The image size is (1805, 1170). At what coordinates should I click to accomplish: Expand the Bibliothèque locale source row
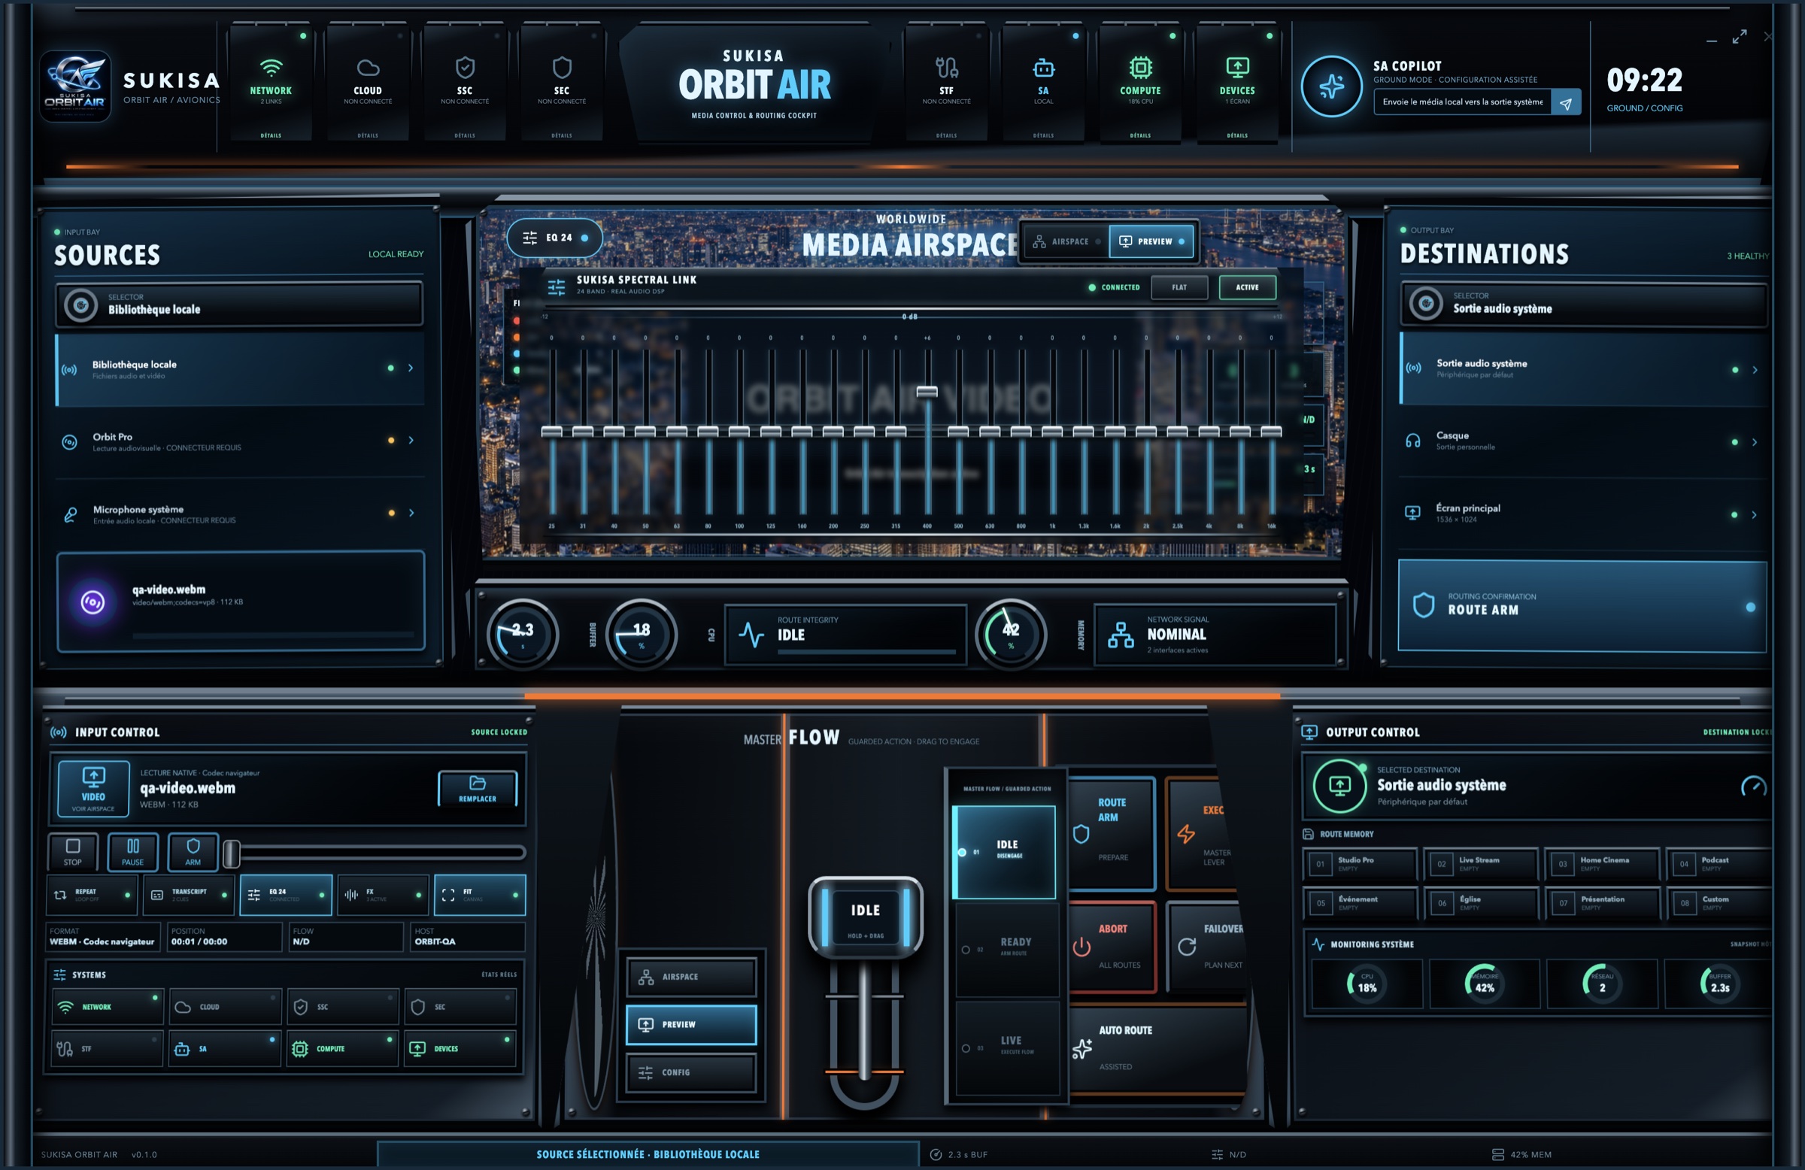[240, 369]
